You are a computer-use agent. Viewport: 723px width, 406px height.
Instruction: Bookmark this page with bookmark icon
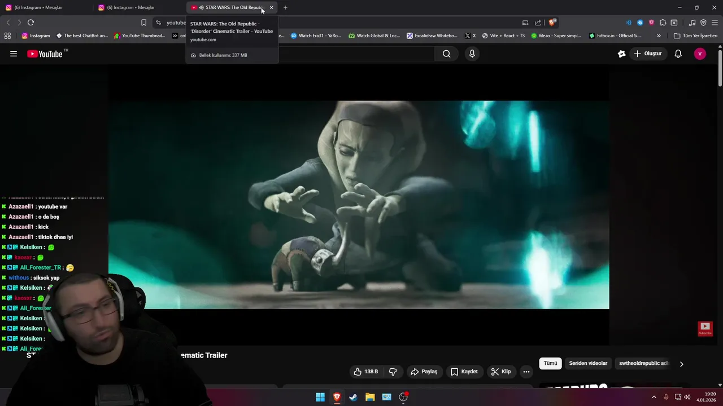pyautogui.click(x=143, y=23)
